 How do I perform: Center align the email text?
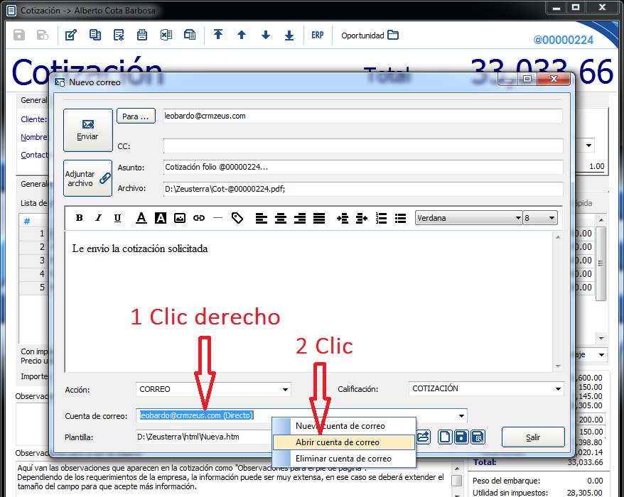pyautogui.click(x=281, y=218)
